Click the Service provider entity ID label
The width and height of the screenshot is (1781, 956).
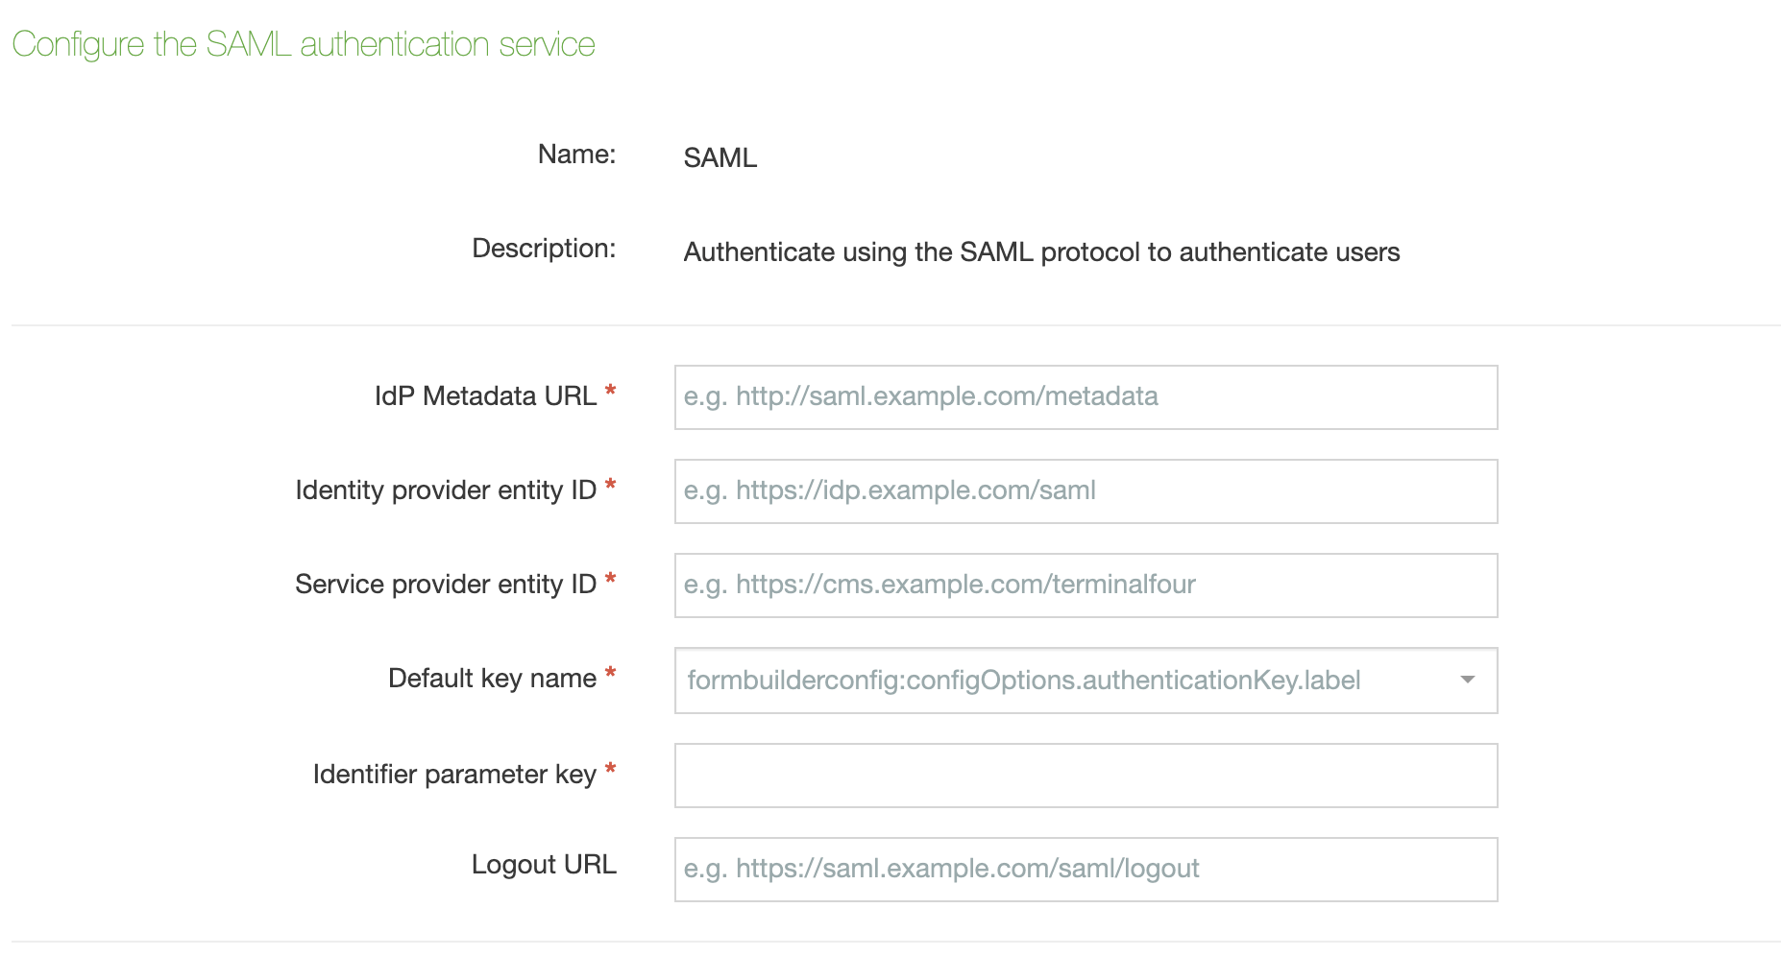(x=448, y=584)
